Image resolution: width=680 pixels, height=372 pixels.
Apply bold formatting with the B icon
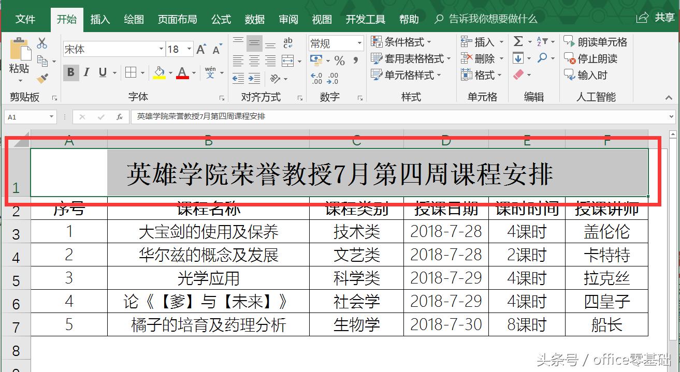click(x=70, y=72)
